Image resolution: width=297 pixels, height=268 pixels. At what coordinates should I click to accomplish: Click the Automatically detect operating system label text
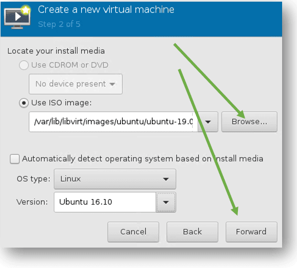tap(142, 159)
